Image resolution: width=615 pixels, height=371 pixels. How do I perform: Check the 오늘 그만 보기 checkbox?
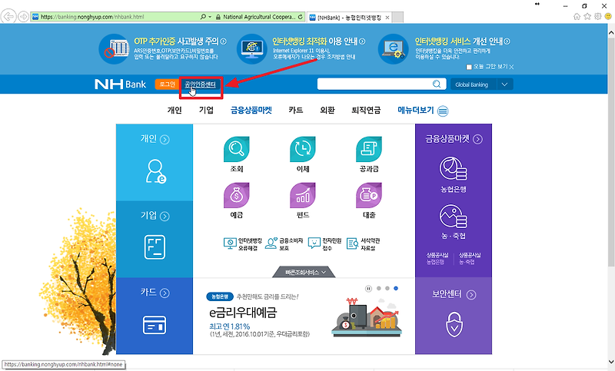click(x=469, y=67)
